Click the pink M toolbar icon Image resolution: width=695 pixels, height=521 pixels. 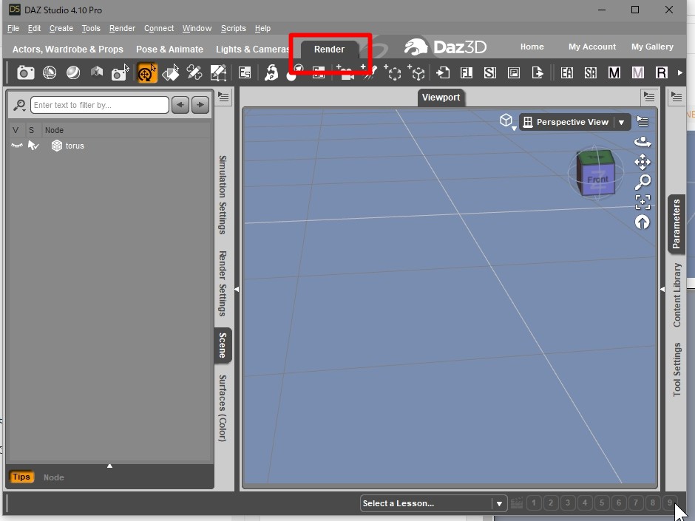click(x=637, y=72)
